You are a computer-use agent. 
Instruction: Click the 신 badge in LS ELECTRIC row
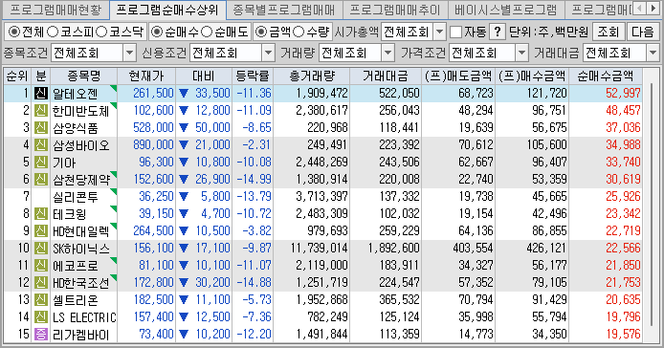click(40, 316)
